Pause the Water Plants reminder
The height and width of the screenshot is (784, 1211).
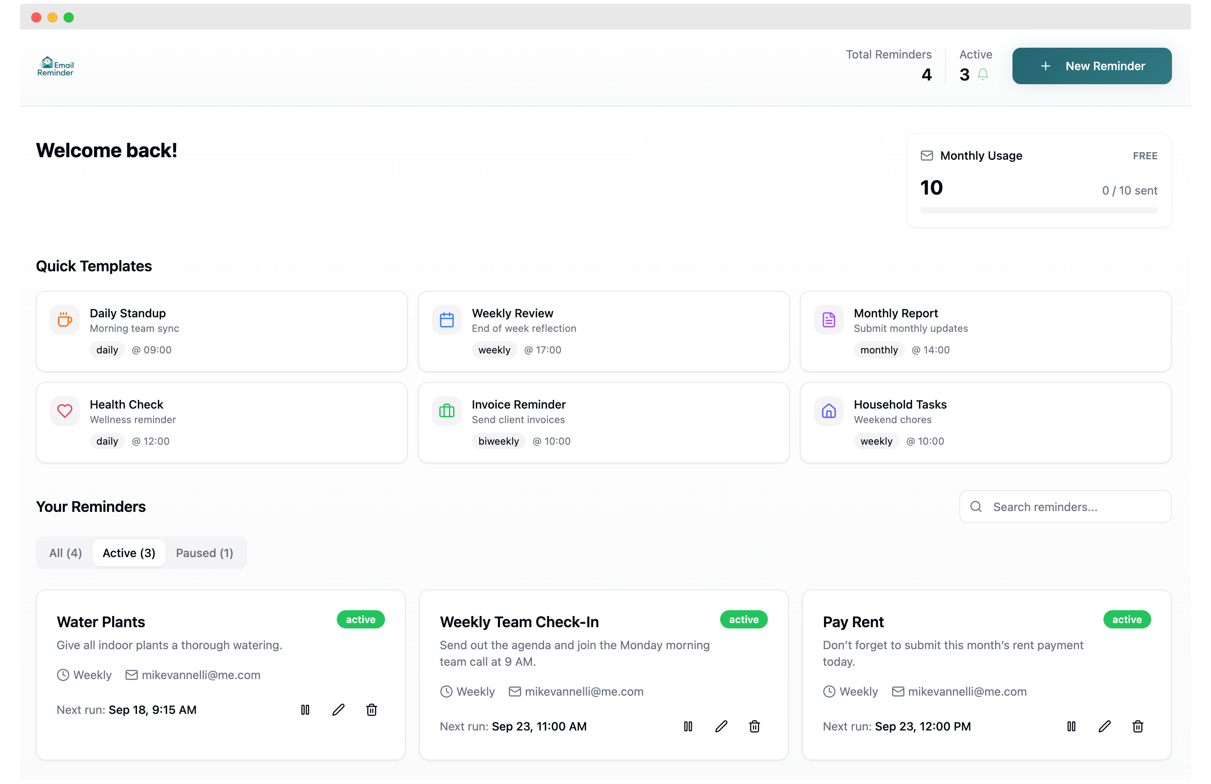point(305,710)
